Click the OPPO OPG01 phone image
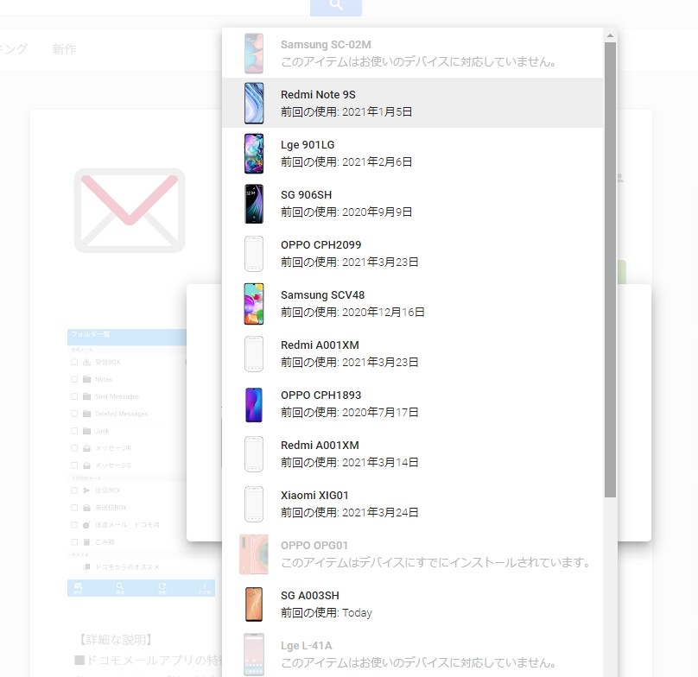698x677 pixels. coord(254,554)
